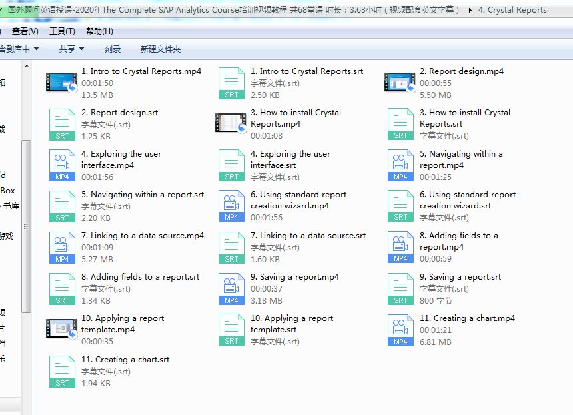
Task: Select file name 9. Saving a report.srt
Action: [460, 277]
